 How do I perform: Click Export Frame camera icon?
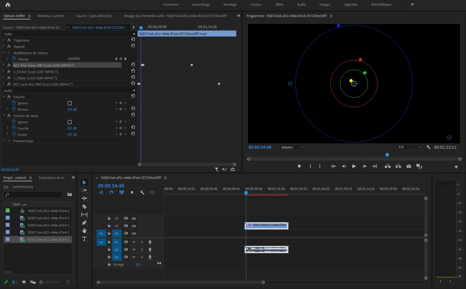(409, 166)
